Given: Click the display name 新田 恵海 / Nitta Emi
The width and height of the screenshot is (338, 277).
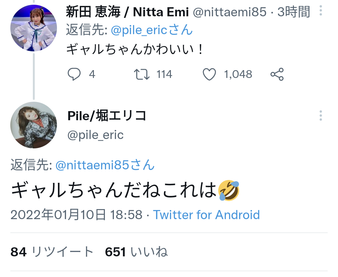Looking at the screenshot, I should (x=127, y=12).
